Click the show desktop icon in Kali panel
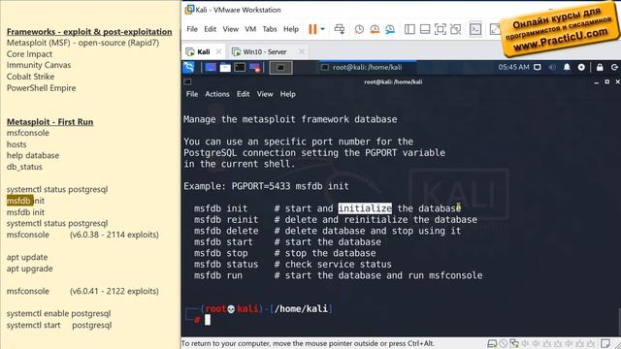 [211, 68]
